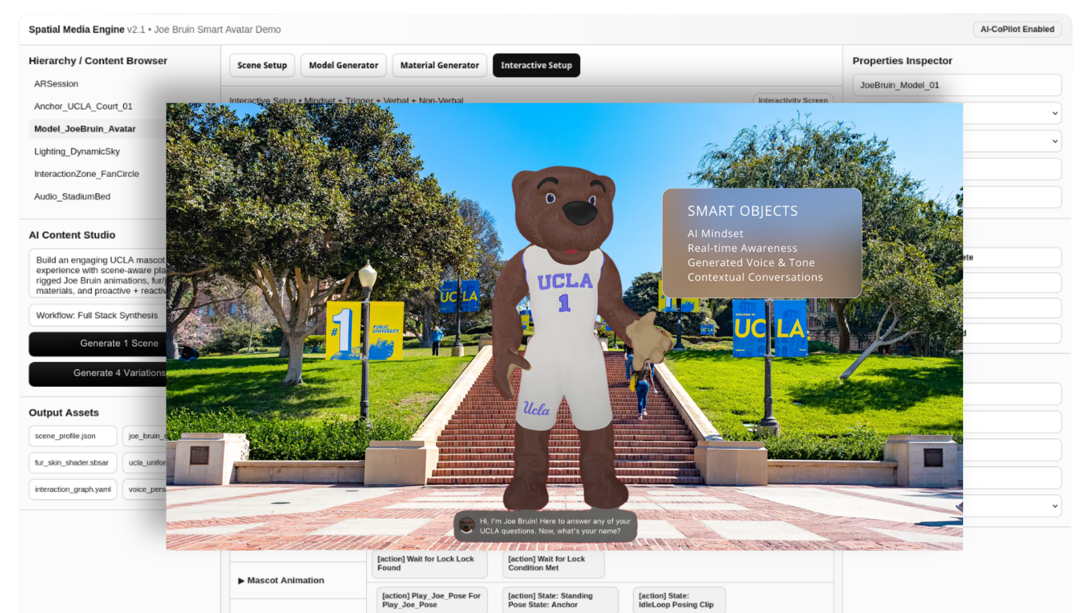Select ARSession in the hierarchy
The image size is (1091, 613).
coord(56,83)
